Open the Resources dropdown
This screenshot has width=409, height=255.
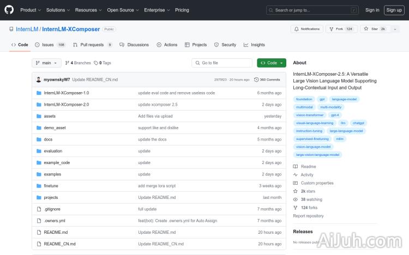[x=88, y=10]
